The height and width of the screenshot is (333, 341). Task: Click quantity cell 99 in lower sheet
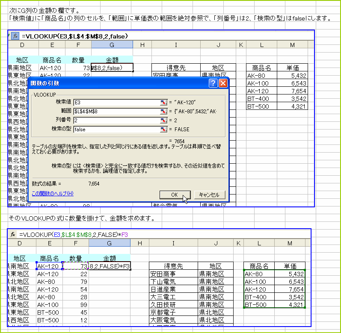click(75, 304)
